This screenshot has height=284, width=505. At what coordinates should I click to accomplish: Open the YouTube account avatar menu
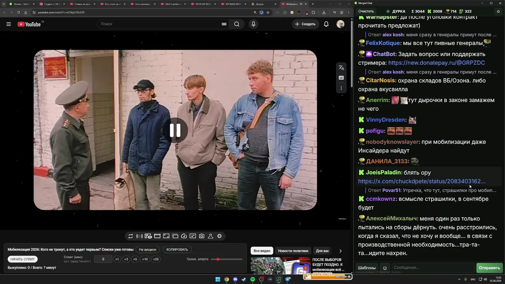(x=340, y=24)
